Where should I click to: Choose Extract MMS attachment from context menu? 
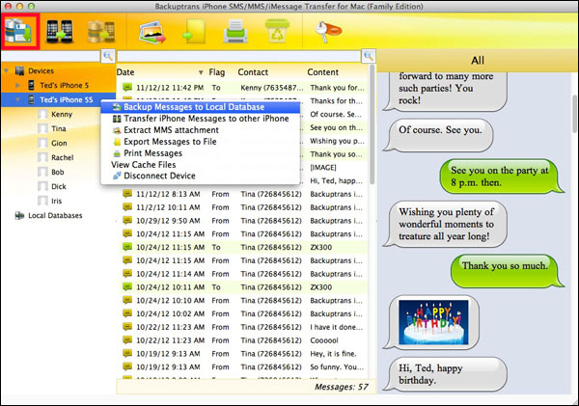(x=200, y=130)
